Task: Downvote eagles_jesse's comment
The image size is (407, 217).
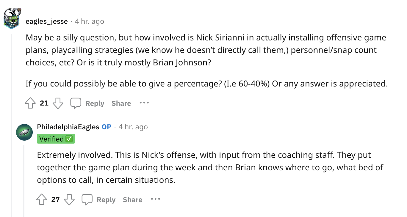Action: (x=58, y=103)
